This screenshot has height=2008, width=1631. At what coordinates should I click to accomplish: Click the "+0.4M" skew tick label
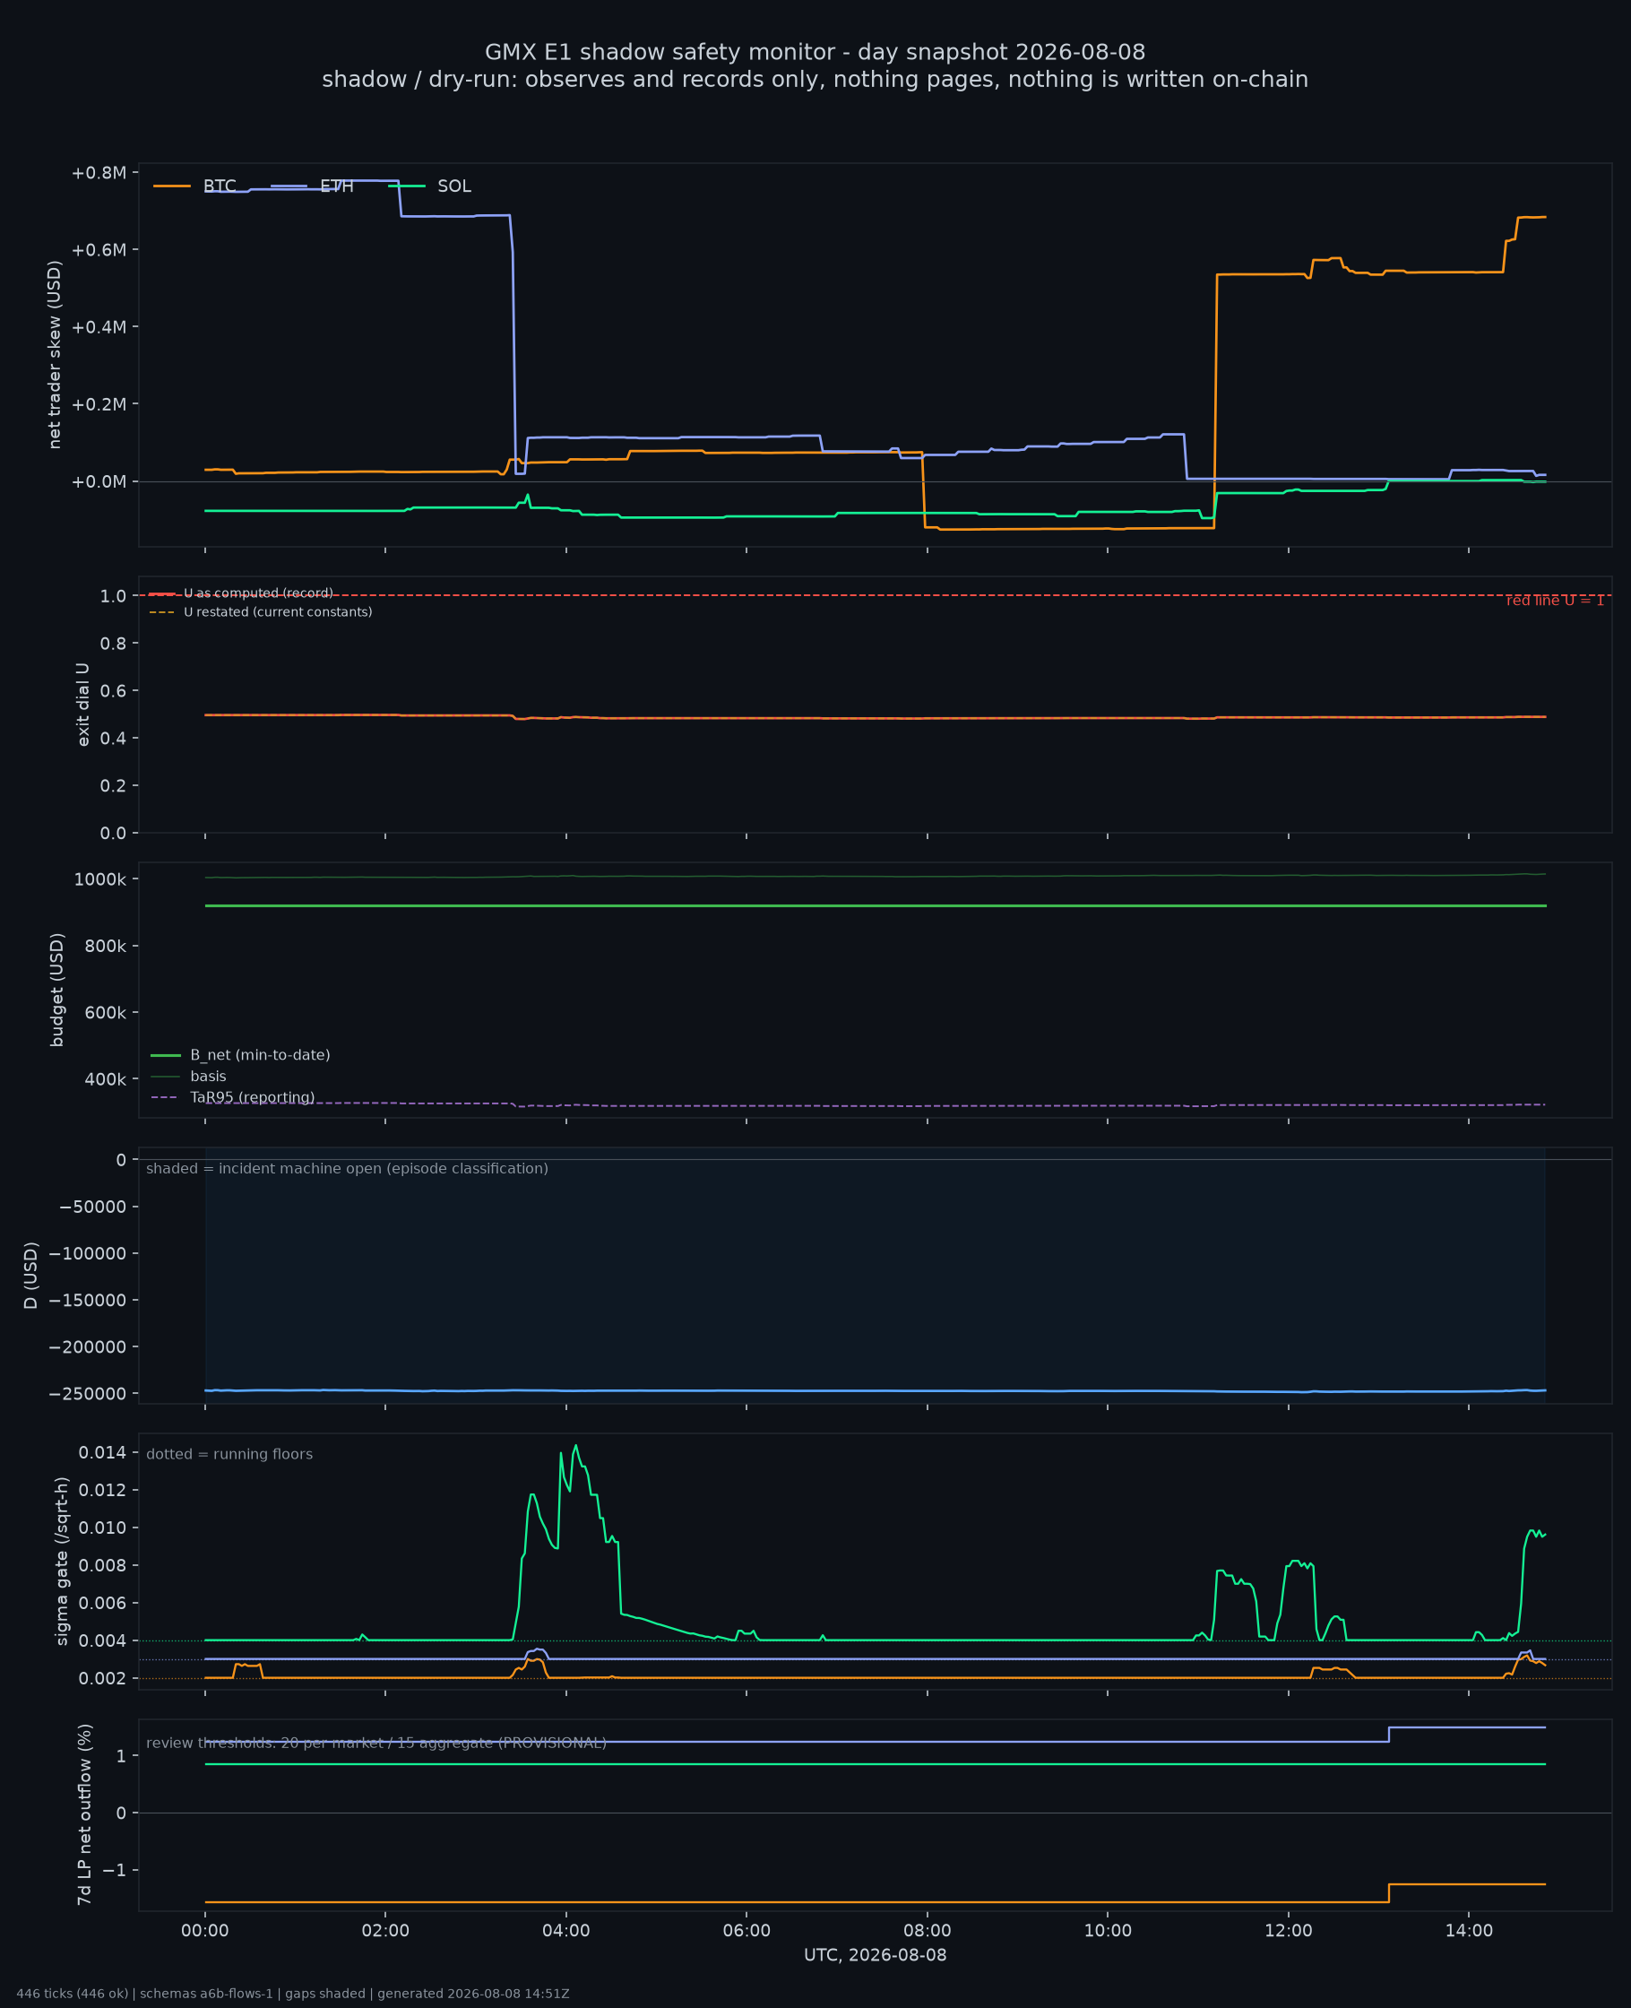[99, 327]
